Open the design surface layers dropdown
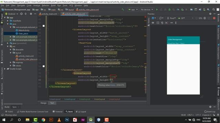This screenshot has height=123, width=220. click(x=154, y=18)
